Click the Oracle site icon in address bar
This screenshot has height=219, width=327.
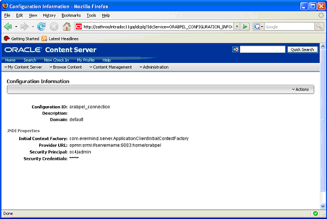coord(78,27)
